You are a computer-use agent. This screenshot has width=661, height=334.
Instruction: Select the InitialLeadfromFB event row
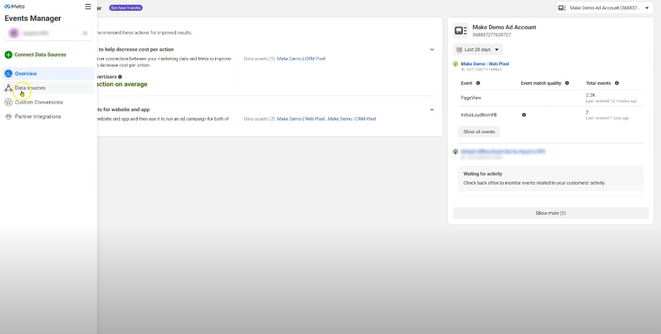tap(550, 115)
